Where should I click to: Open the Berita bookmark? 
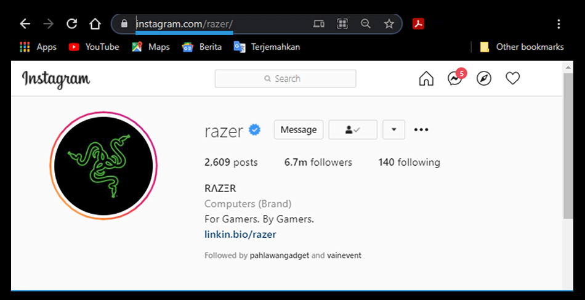[x=201, y=47]
